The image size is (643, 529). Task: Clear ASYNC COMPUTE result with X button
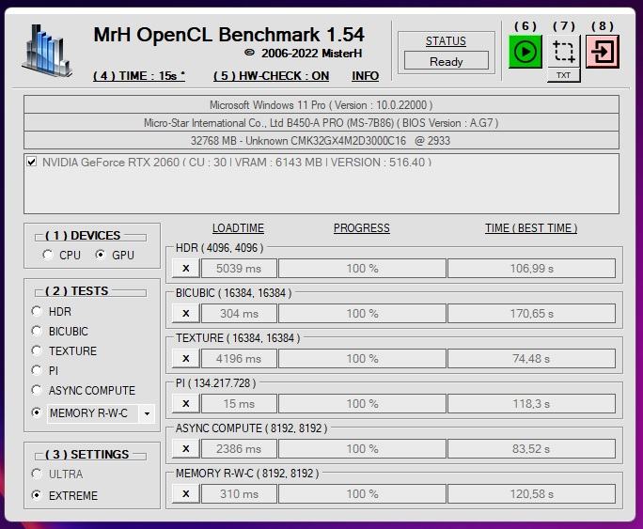pos(186,449)
